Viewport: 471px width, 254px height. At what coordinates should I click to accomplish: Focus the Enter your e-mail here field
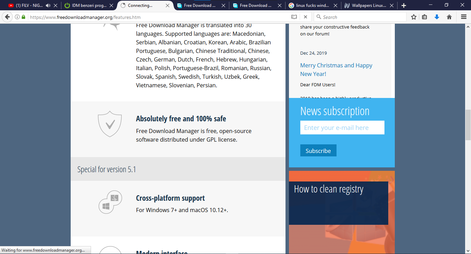pyautogui.click(x=342, y=128)
